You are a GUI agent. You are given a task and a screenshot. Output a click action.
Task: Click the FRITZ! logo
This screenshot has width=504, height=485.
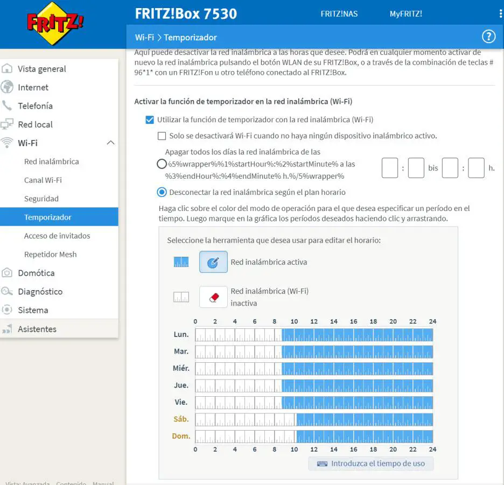(x=55, y=23)
